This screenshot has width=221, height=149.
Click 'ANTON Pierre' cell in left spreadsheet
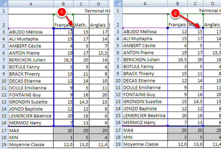(31, 53)
